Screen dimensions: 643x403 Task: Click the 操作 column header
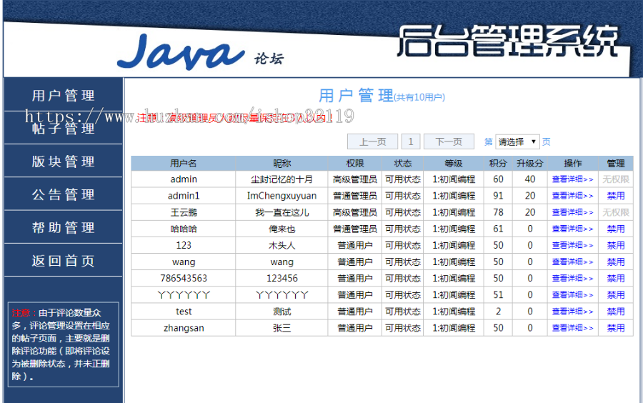(573, 163)
